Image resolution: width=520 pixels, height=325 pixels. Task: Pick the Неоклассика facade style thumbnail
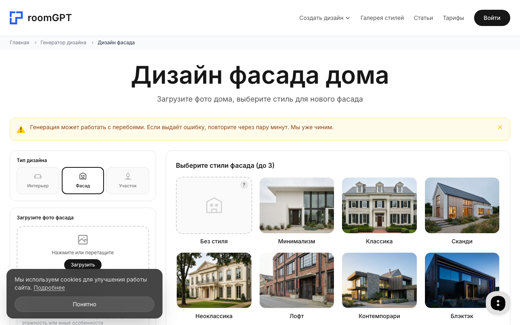point(214,280)
